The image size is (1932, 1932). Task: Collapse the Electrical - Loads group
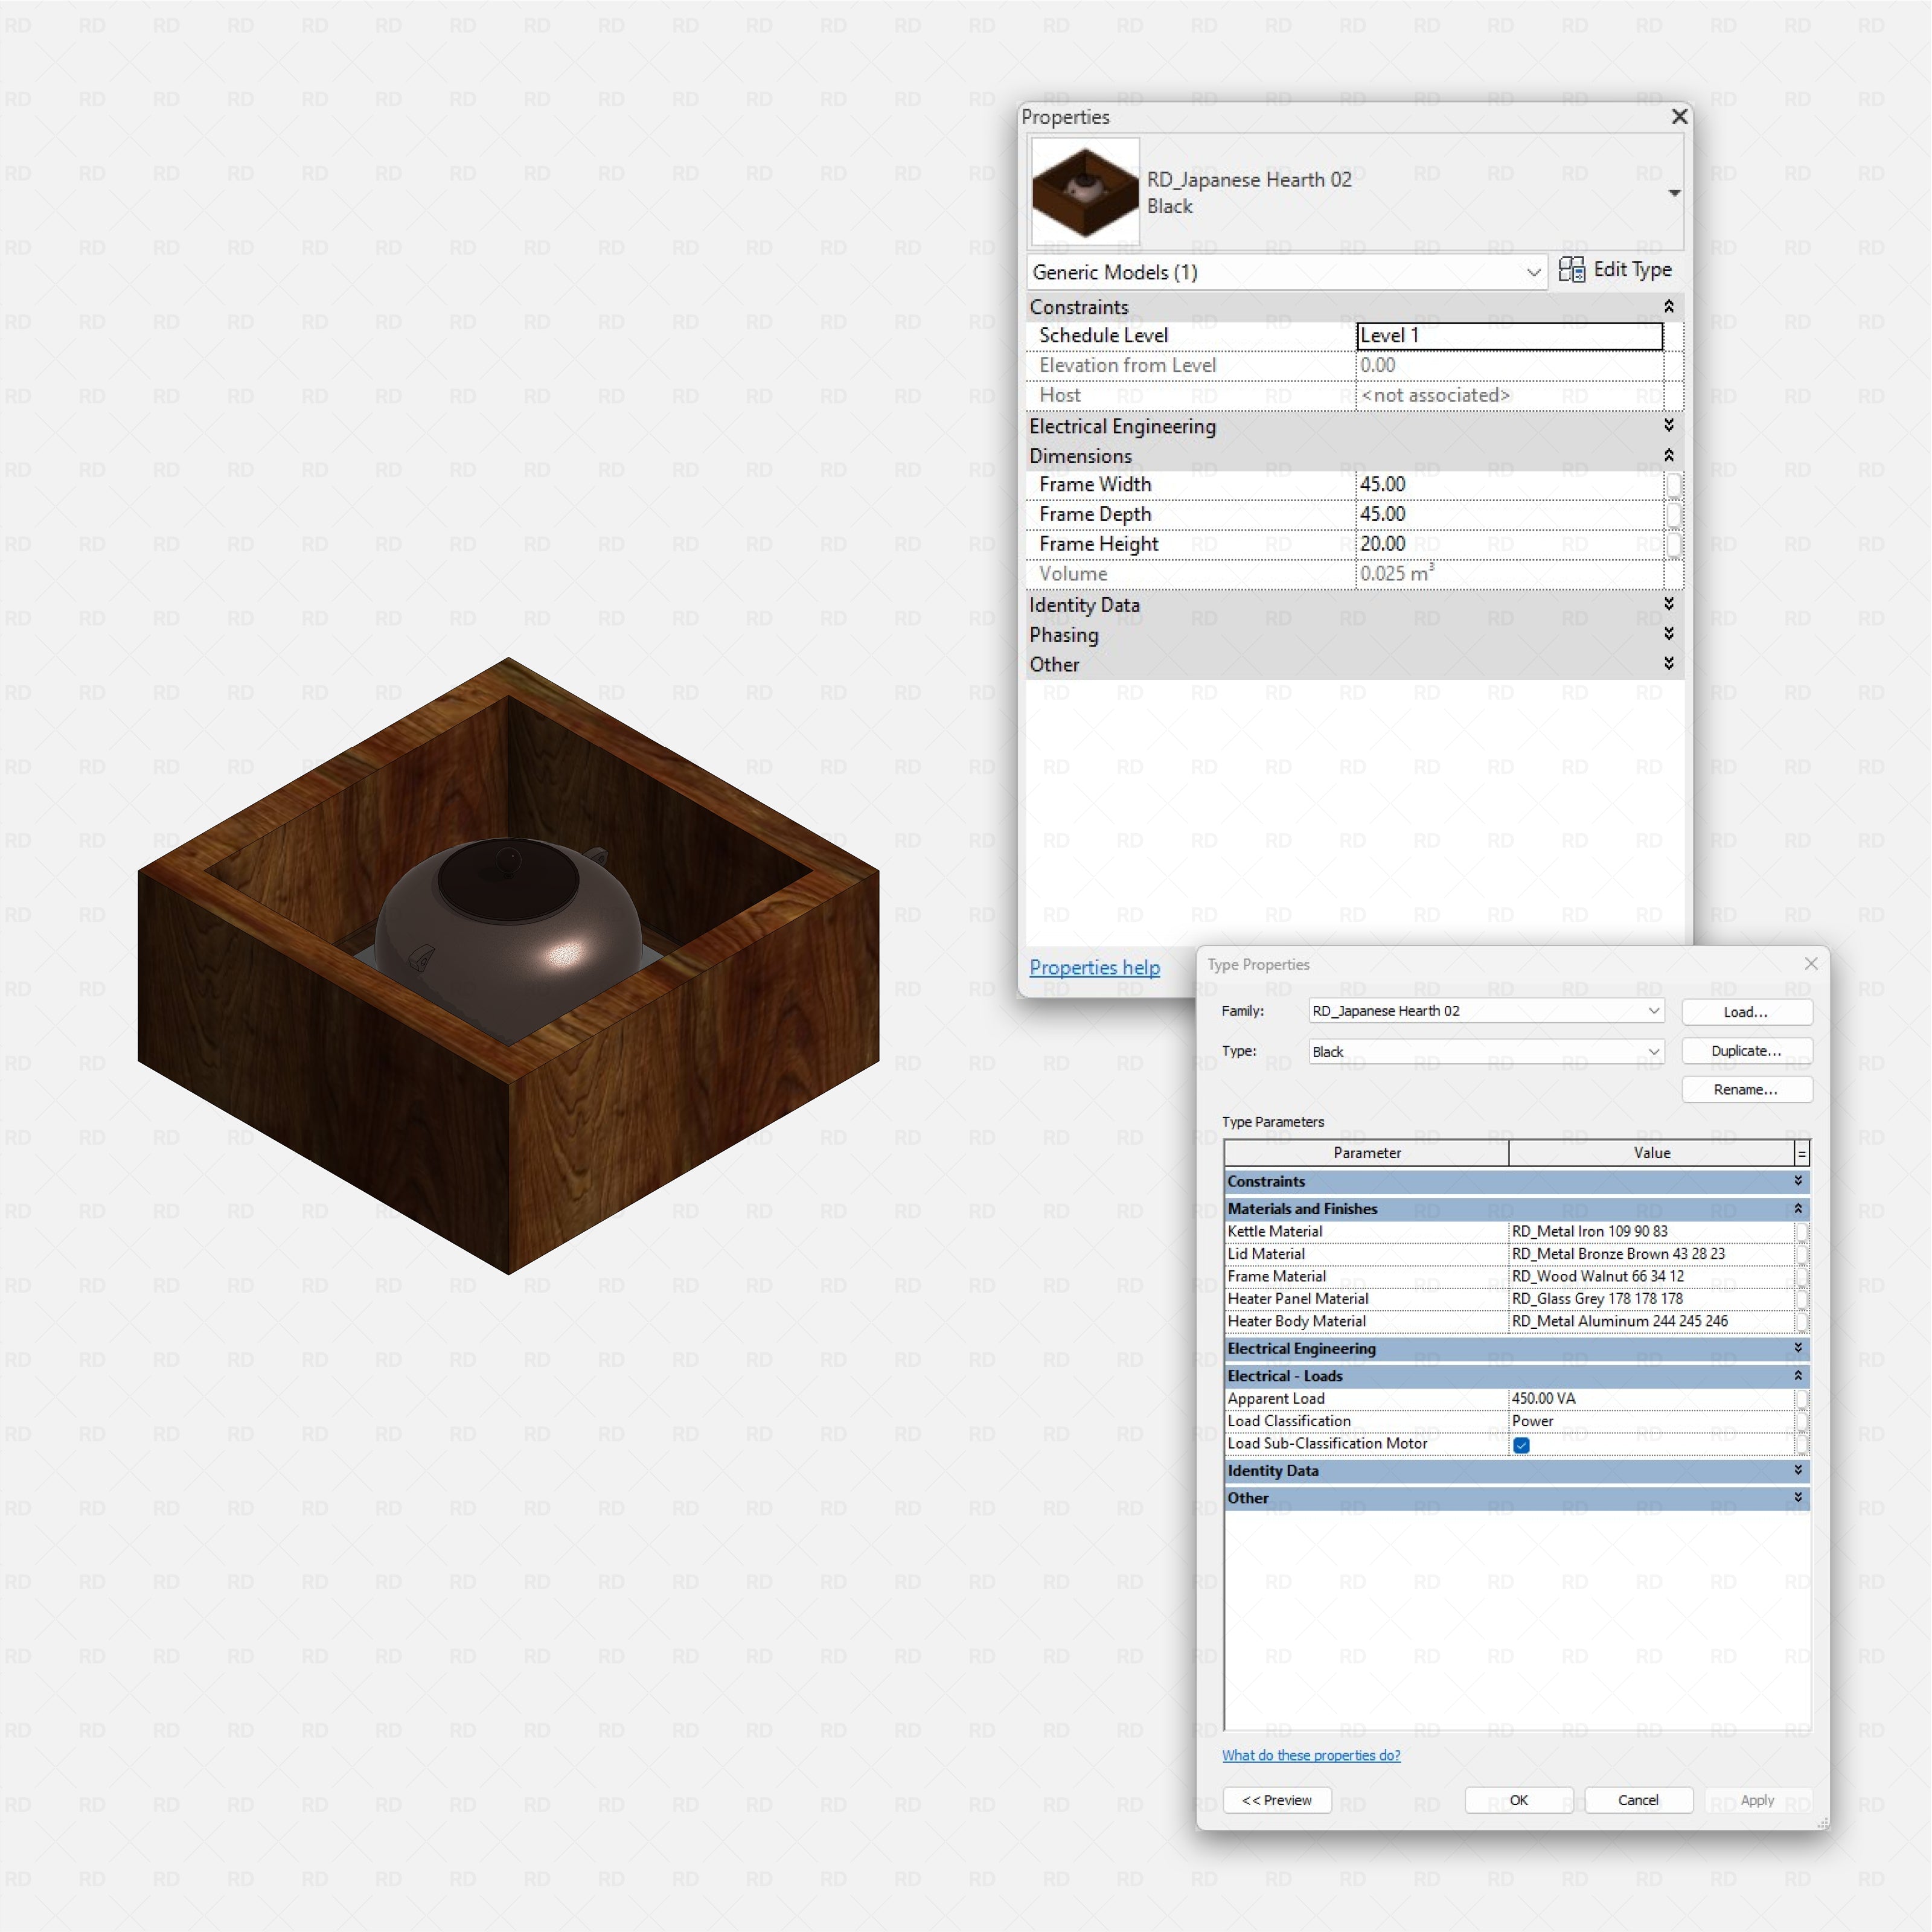pyautogui.click(x=1798, y=1376)
